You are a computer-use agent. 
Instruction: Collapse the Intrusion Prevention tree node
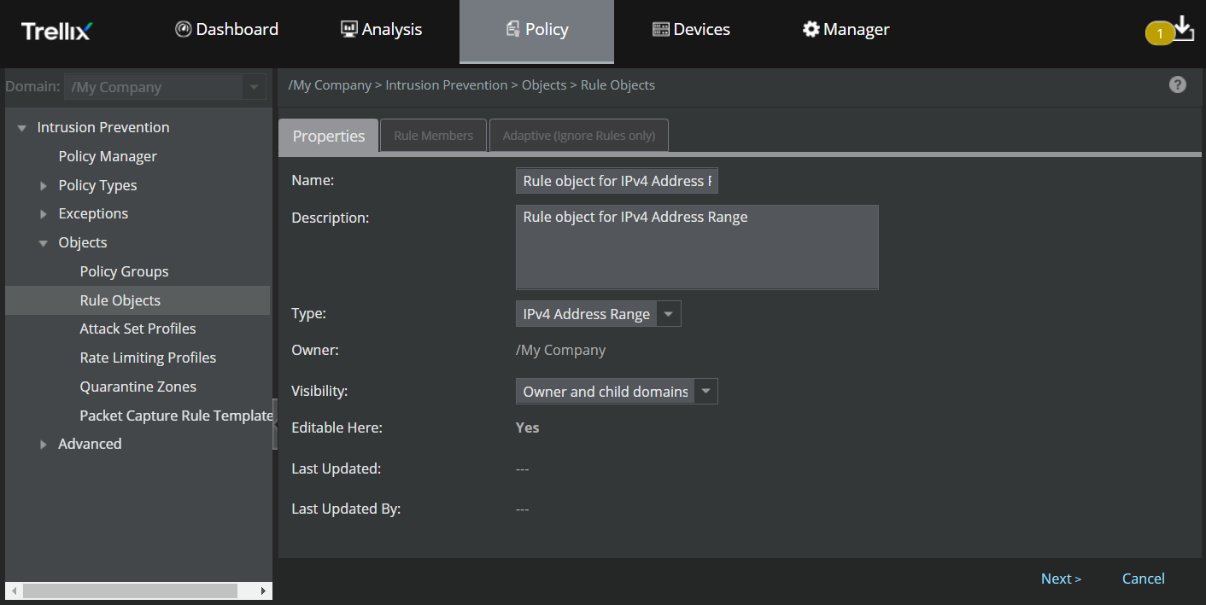pyautogui.click(x=22, y=128)
